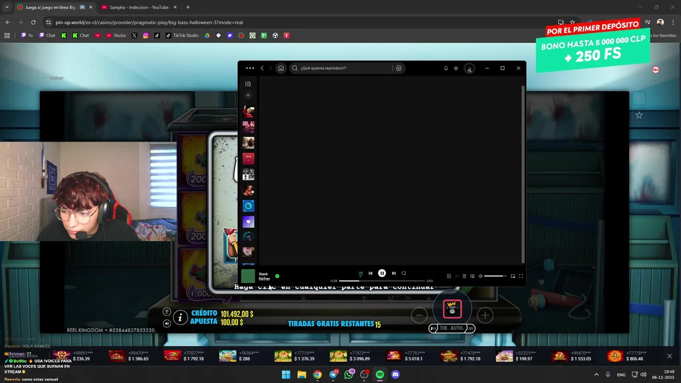Image resolution: width=681 pixels, height=383 pixels.
Task: Open TIR. AUTO. autoplay button
Action: click(452, 328)
